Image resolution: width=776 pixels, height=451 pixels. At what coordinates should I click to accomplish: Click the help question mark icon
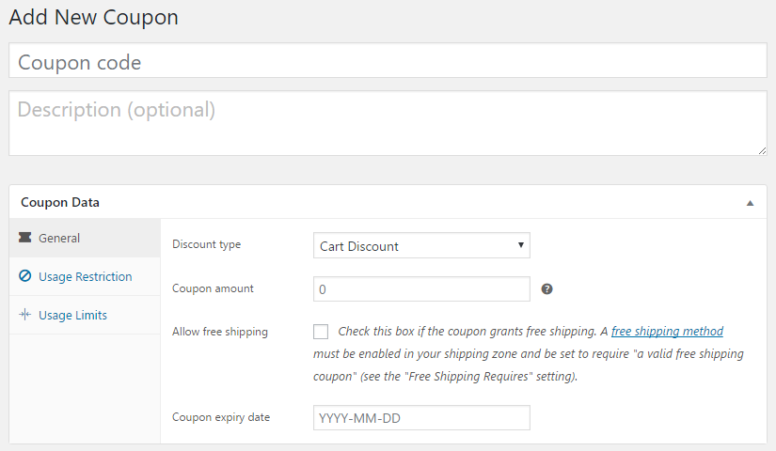click(546, 289)
